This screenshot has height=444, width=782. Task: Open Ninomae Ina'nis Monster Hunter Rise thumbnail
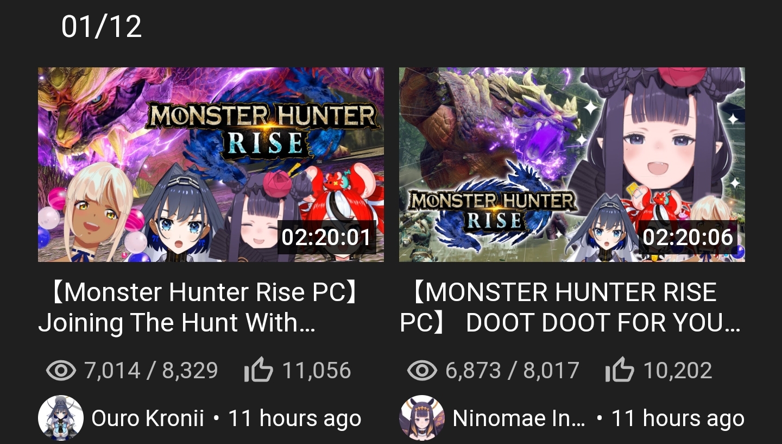pos(572,165)
